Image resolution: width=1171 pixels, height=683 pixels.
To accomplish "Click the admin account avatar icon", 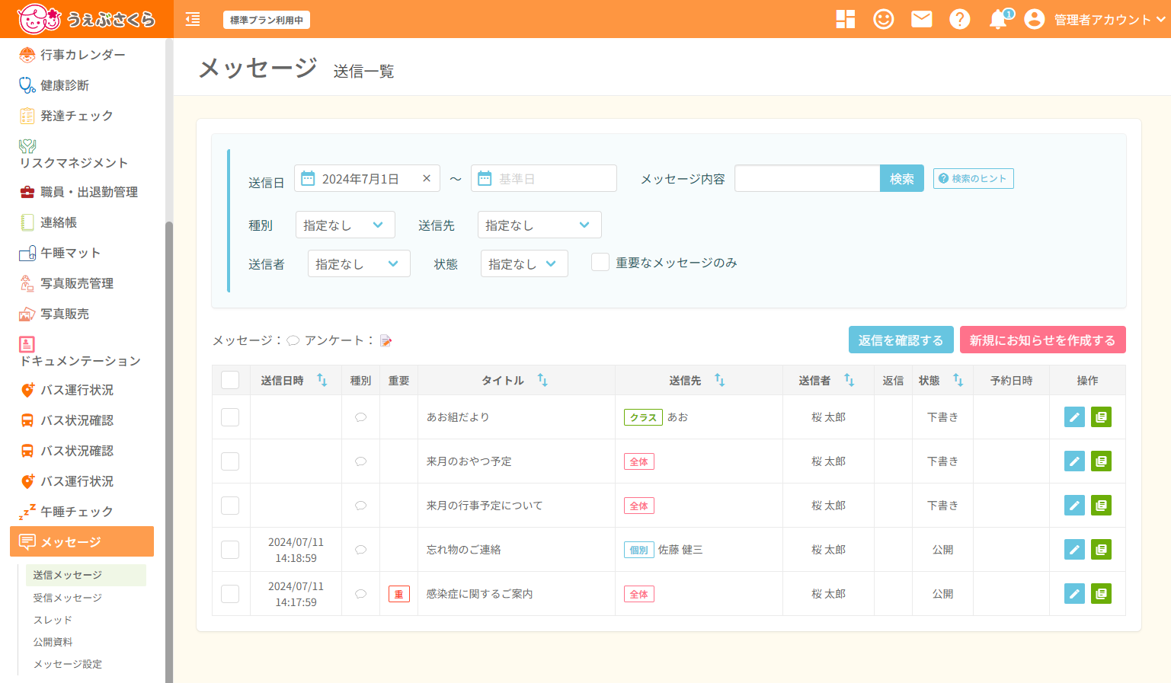I will [1035, 19].
